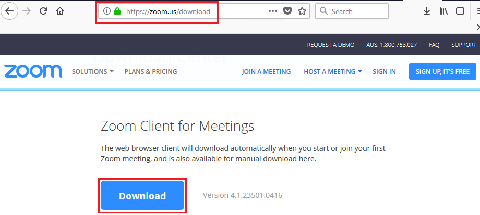The width and height of the screenshot is (480, 215).
Task: Expand the Solutions dropdown menu
Action: pyautogui.click(x=92, y=71)
